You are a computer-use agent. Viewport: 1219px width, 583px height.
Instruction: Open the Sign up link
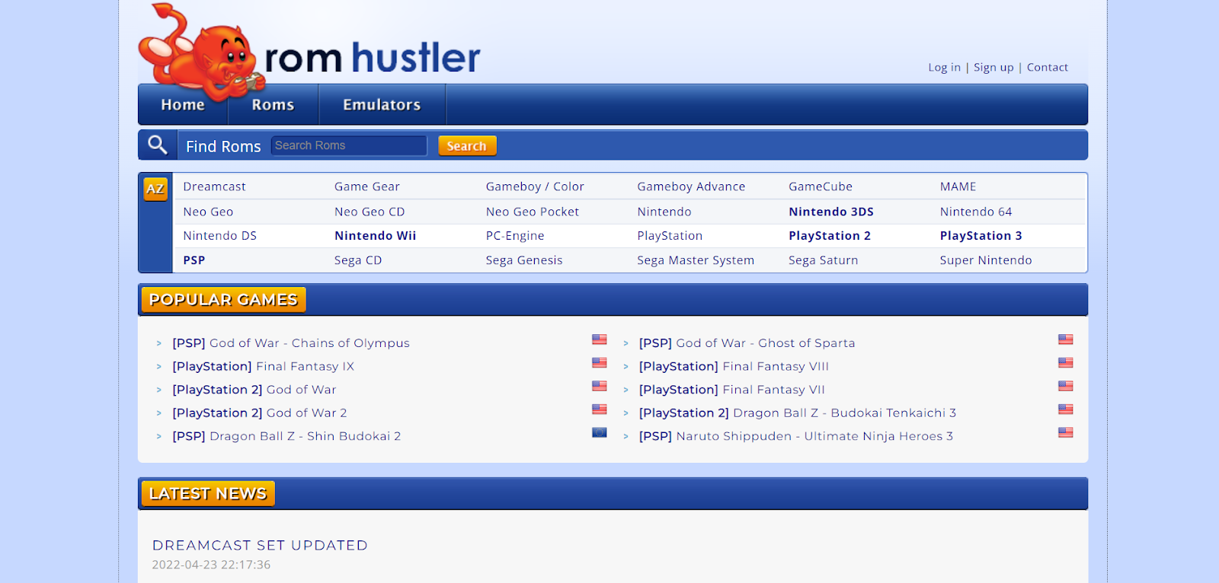pyautogui.click(x=993, y=67)
